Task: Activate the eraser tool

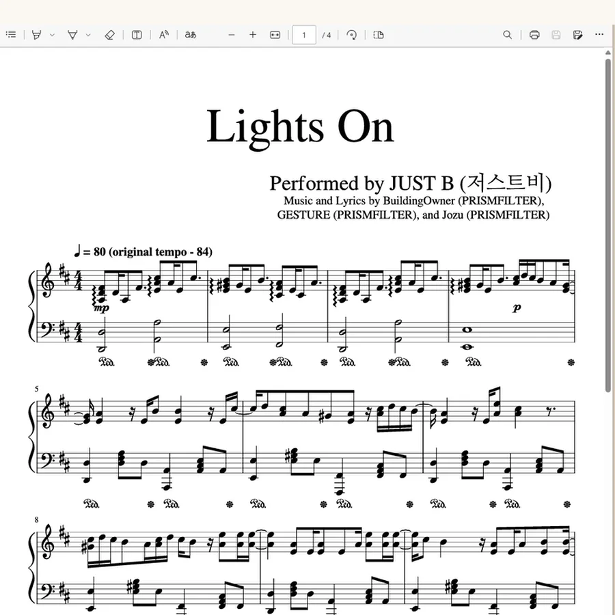Action: pyautogui.click(x=110, y=35)
